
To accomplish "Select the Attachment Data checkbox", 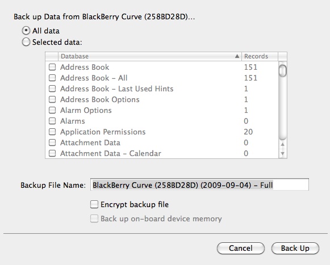I will [x=52, y=142].
